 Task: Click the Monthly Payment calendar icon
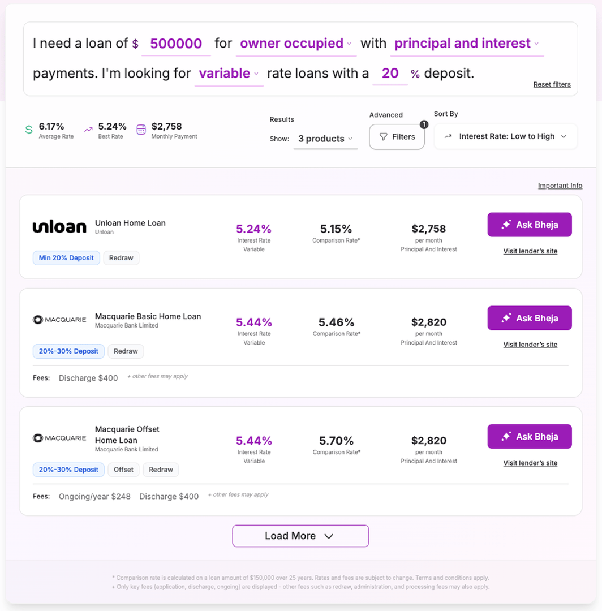point(141,130)
